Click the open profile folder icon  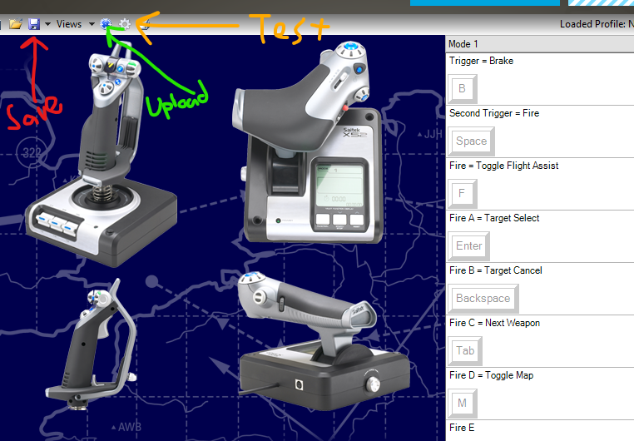pyautogui.click(x=16, y=24)
